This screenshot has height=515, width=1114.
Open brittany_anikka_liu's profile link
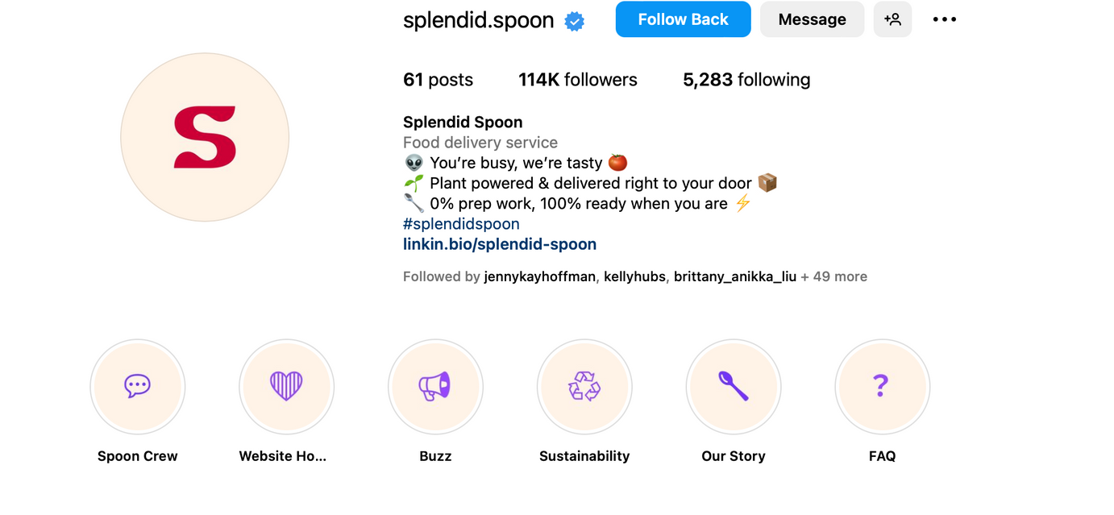coord(735,276)
